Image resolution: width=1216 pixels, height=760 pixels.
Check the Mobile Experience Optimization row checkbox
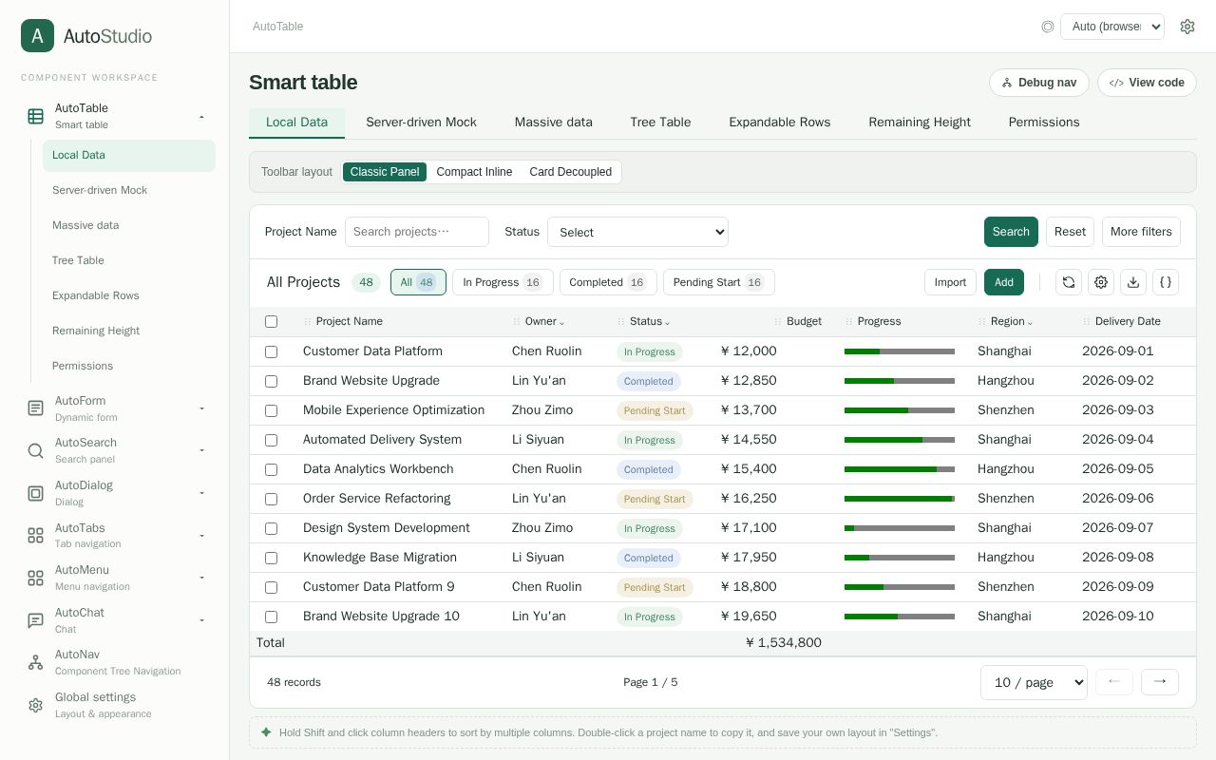coord(271,410)
